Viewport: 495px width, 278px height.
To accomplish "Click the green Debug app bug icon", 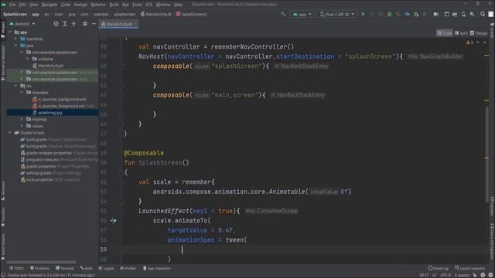I will click(x=389, y=14).
